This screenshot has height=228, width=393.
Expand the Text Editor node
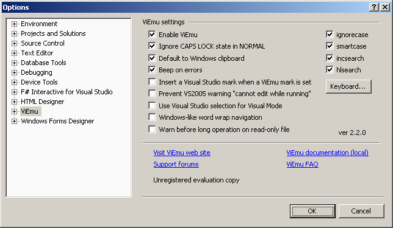[14, 53]
